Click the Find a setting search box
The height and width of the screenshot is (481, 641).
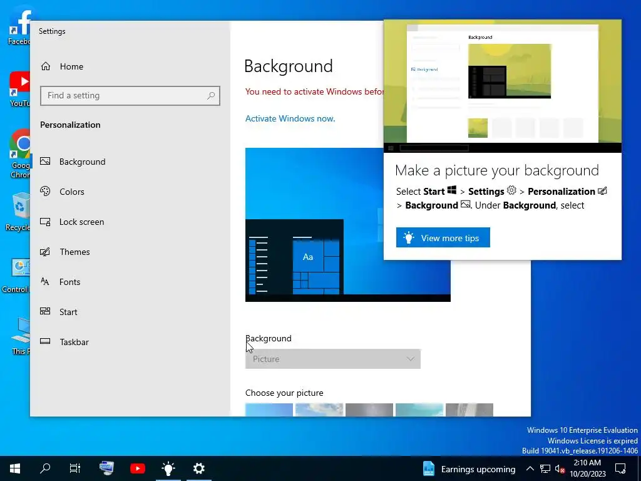tap(130, 96)
